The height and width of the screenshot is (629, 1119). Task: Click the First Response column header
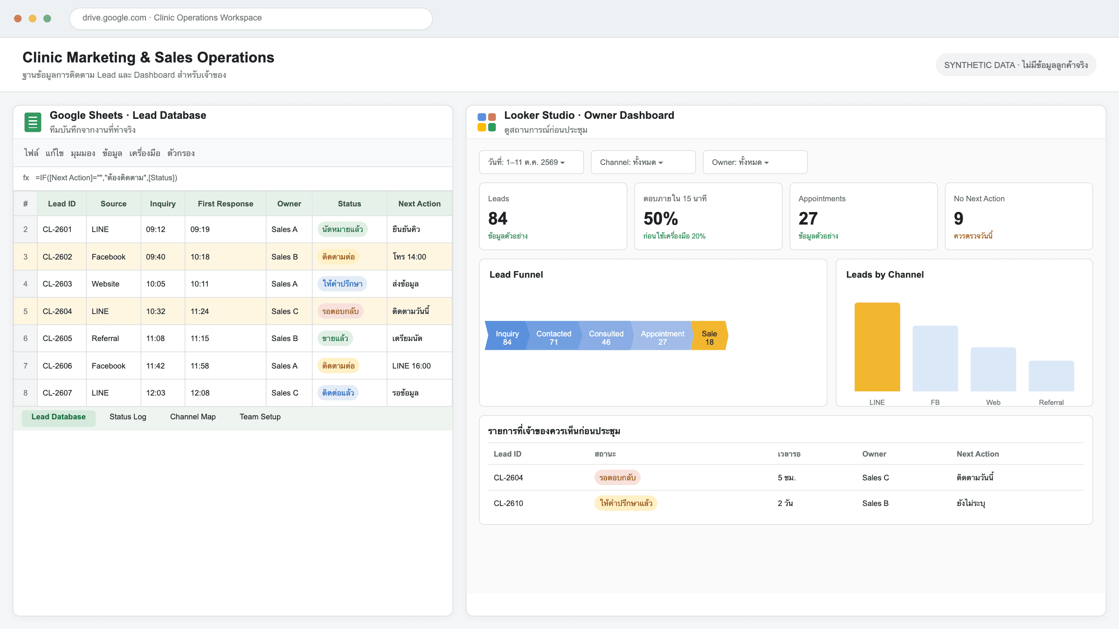(226, 204)
